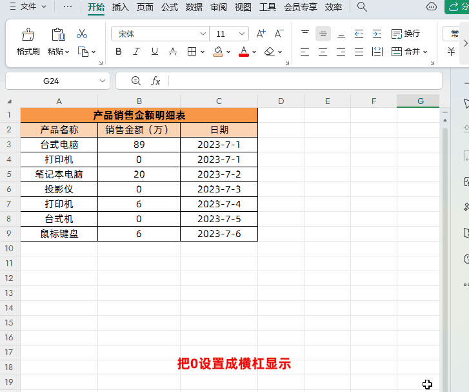Apply cell borders icon
Image resolution: width=469 pixels, height=392 pixels.
click(x=192, y=52)
